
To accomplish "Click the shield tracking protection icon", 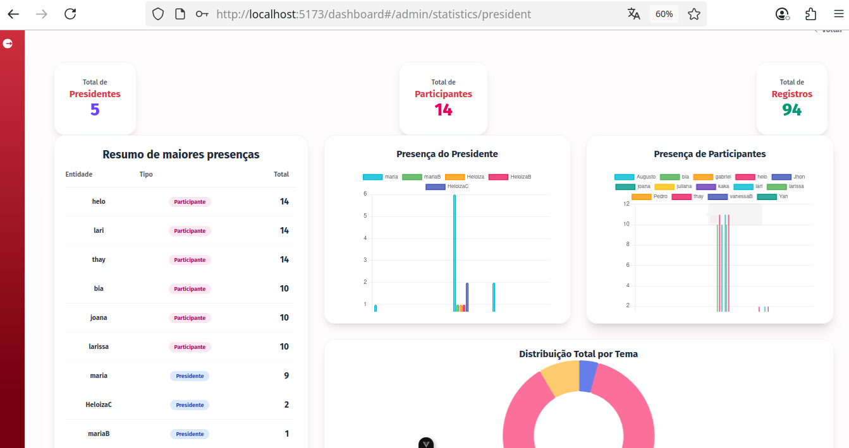I will 158,14.
